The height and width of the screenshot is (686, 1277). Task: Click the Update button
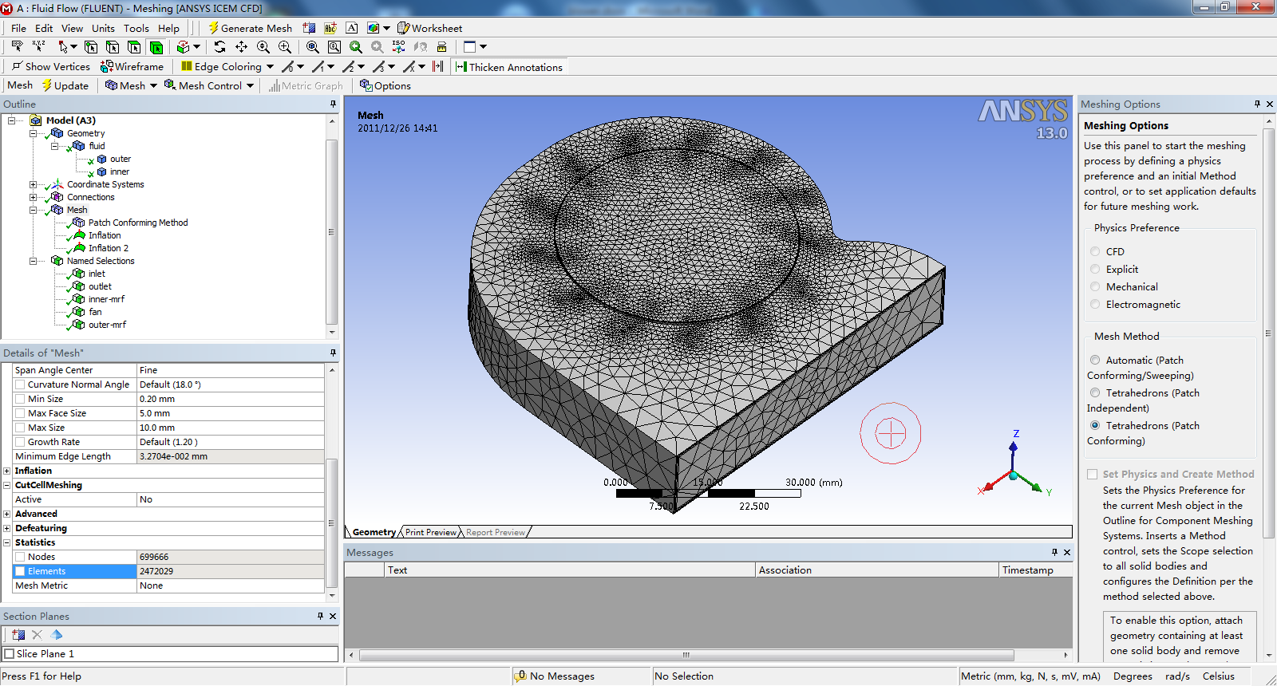click(65, 85)
